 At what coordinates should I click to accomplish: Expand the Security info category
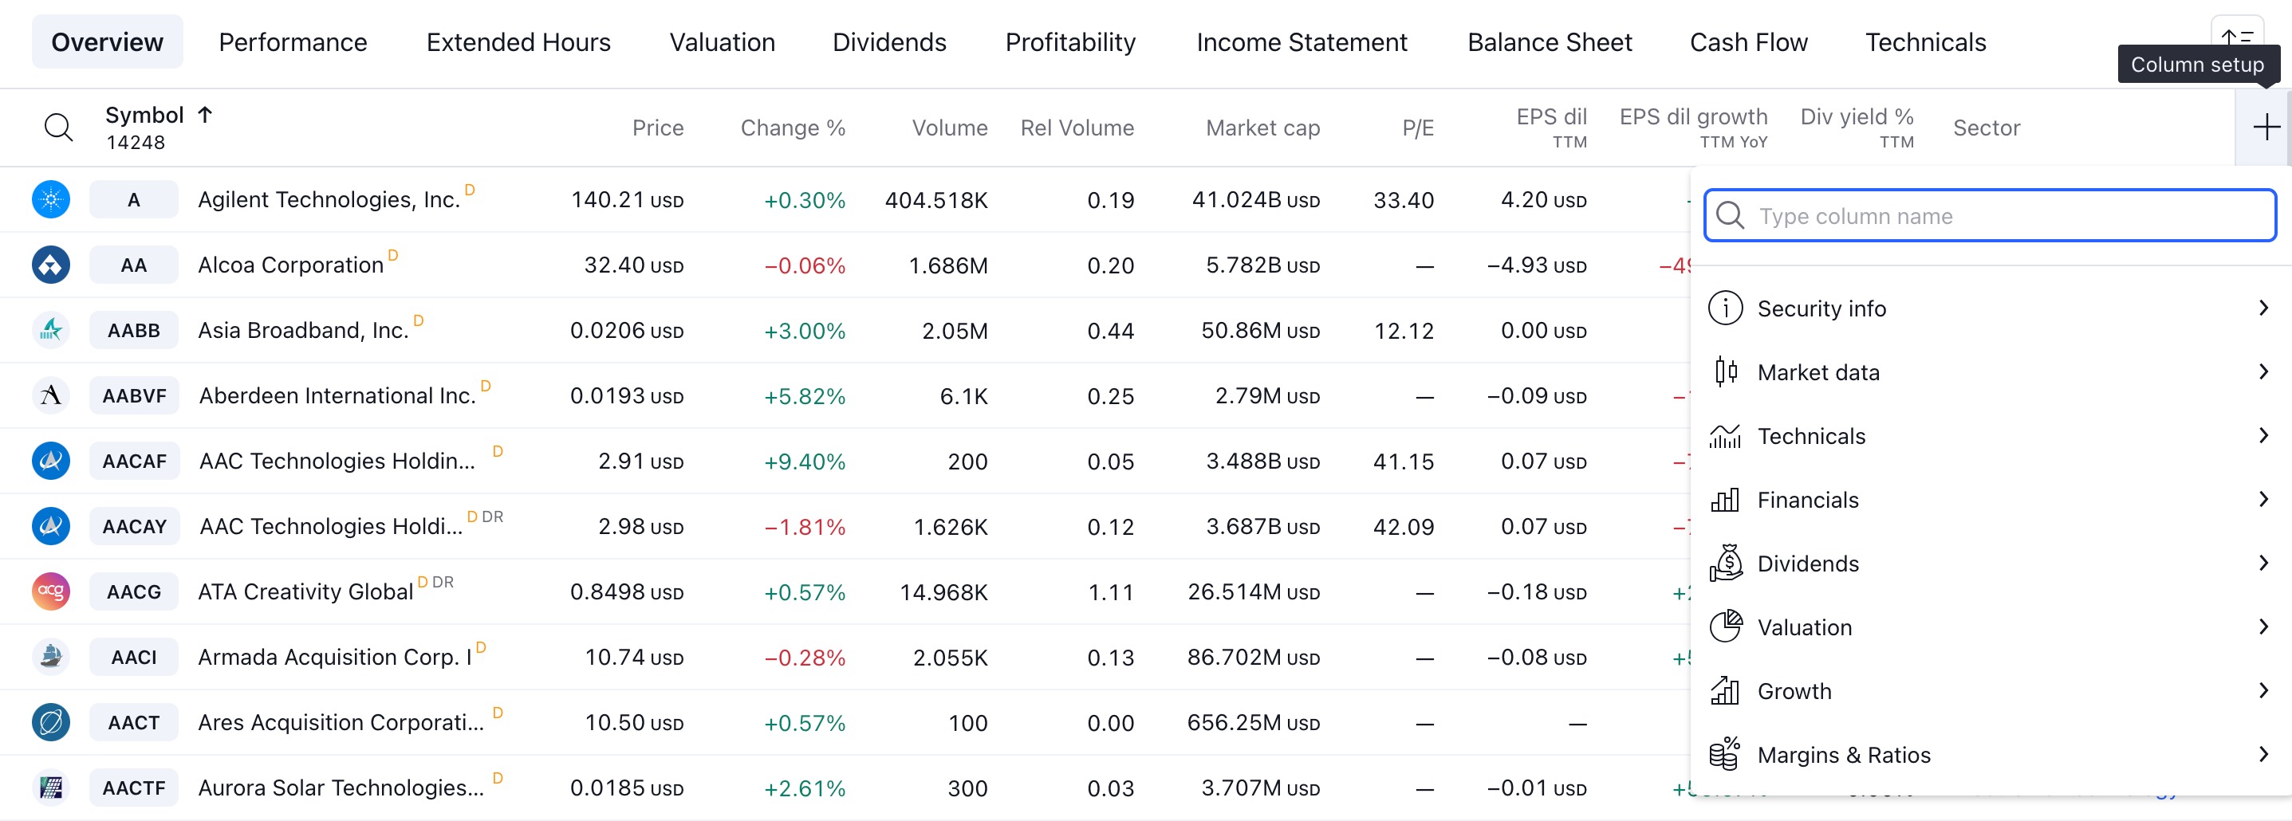click(1991, 308)
